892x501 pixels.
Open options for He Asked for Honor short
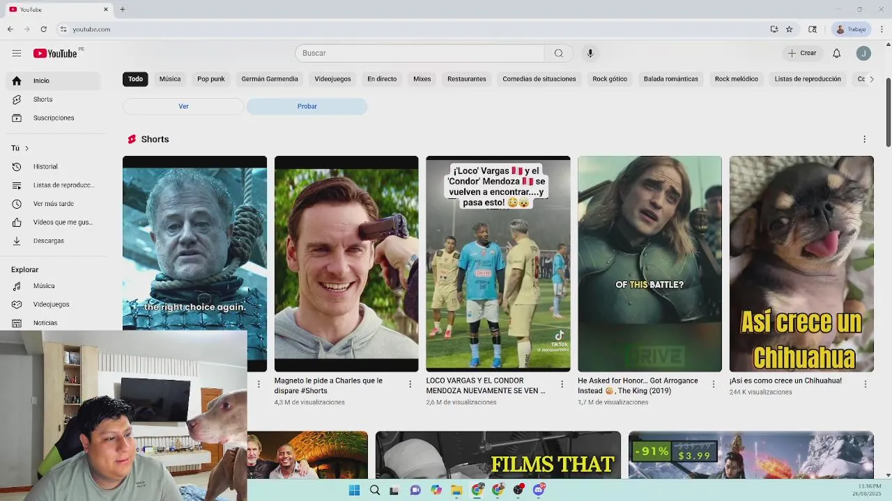(x=713, y=384)
